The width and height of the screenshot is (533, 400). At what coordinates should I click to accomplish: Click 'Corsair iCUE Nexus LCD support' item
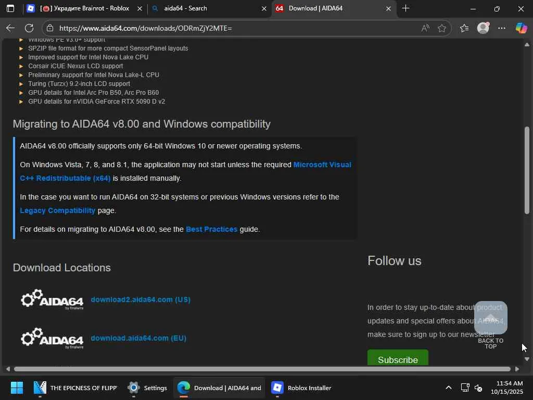click(75, 66)
